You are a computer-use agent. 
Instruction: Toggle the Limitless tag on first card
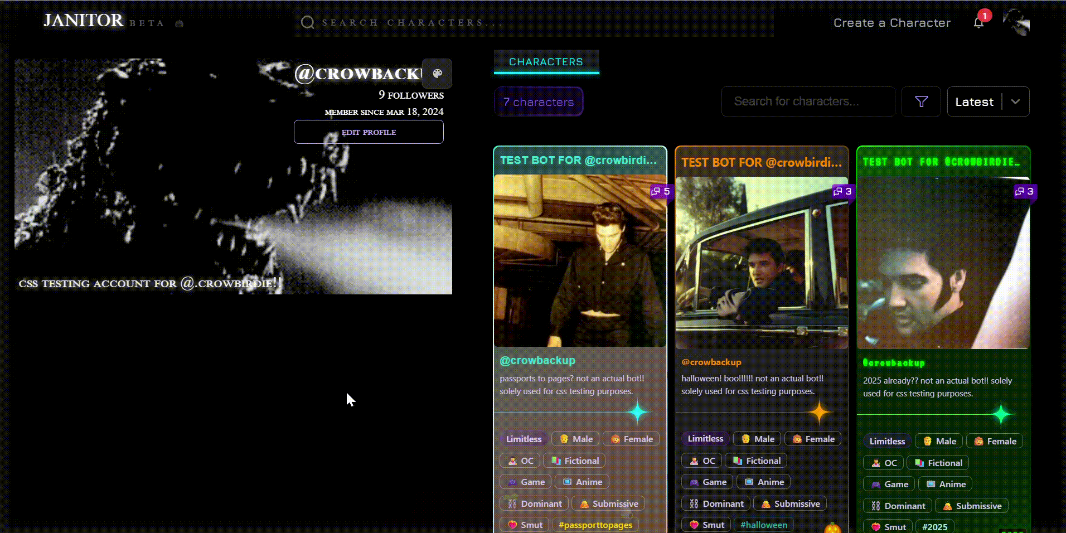coord(524,439)
